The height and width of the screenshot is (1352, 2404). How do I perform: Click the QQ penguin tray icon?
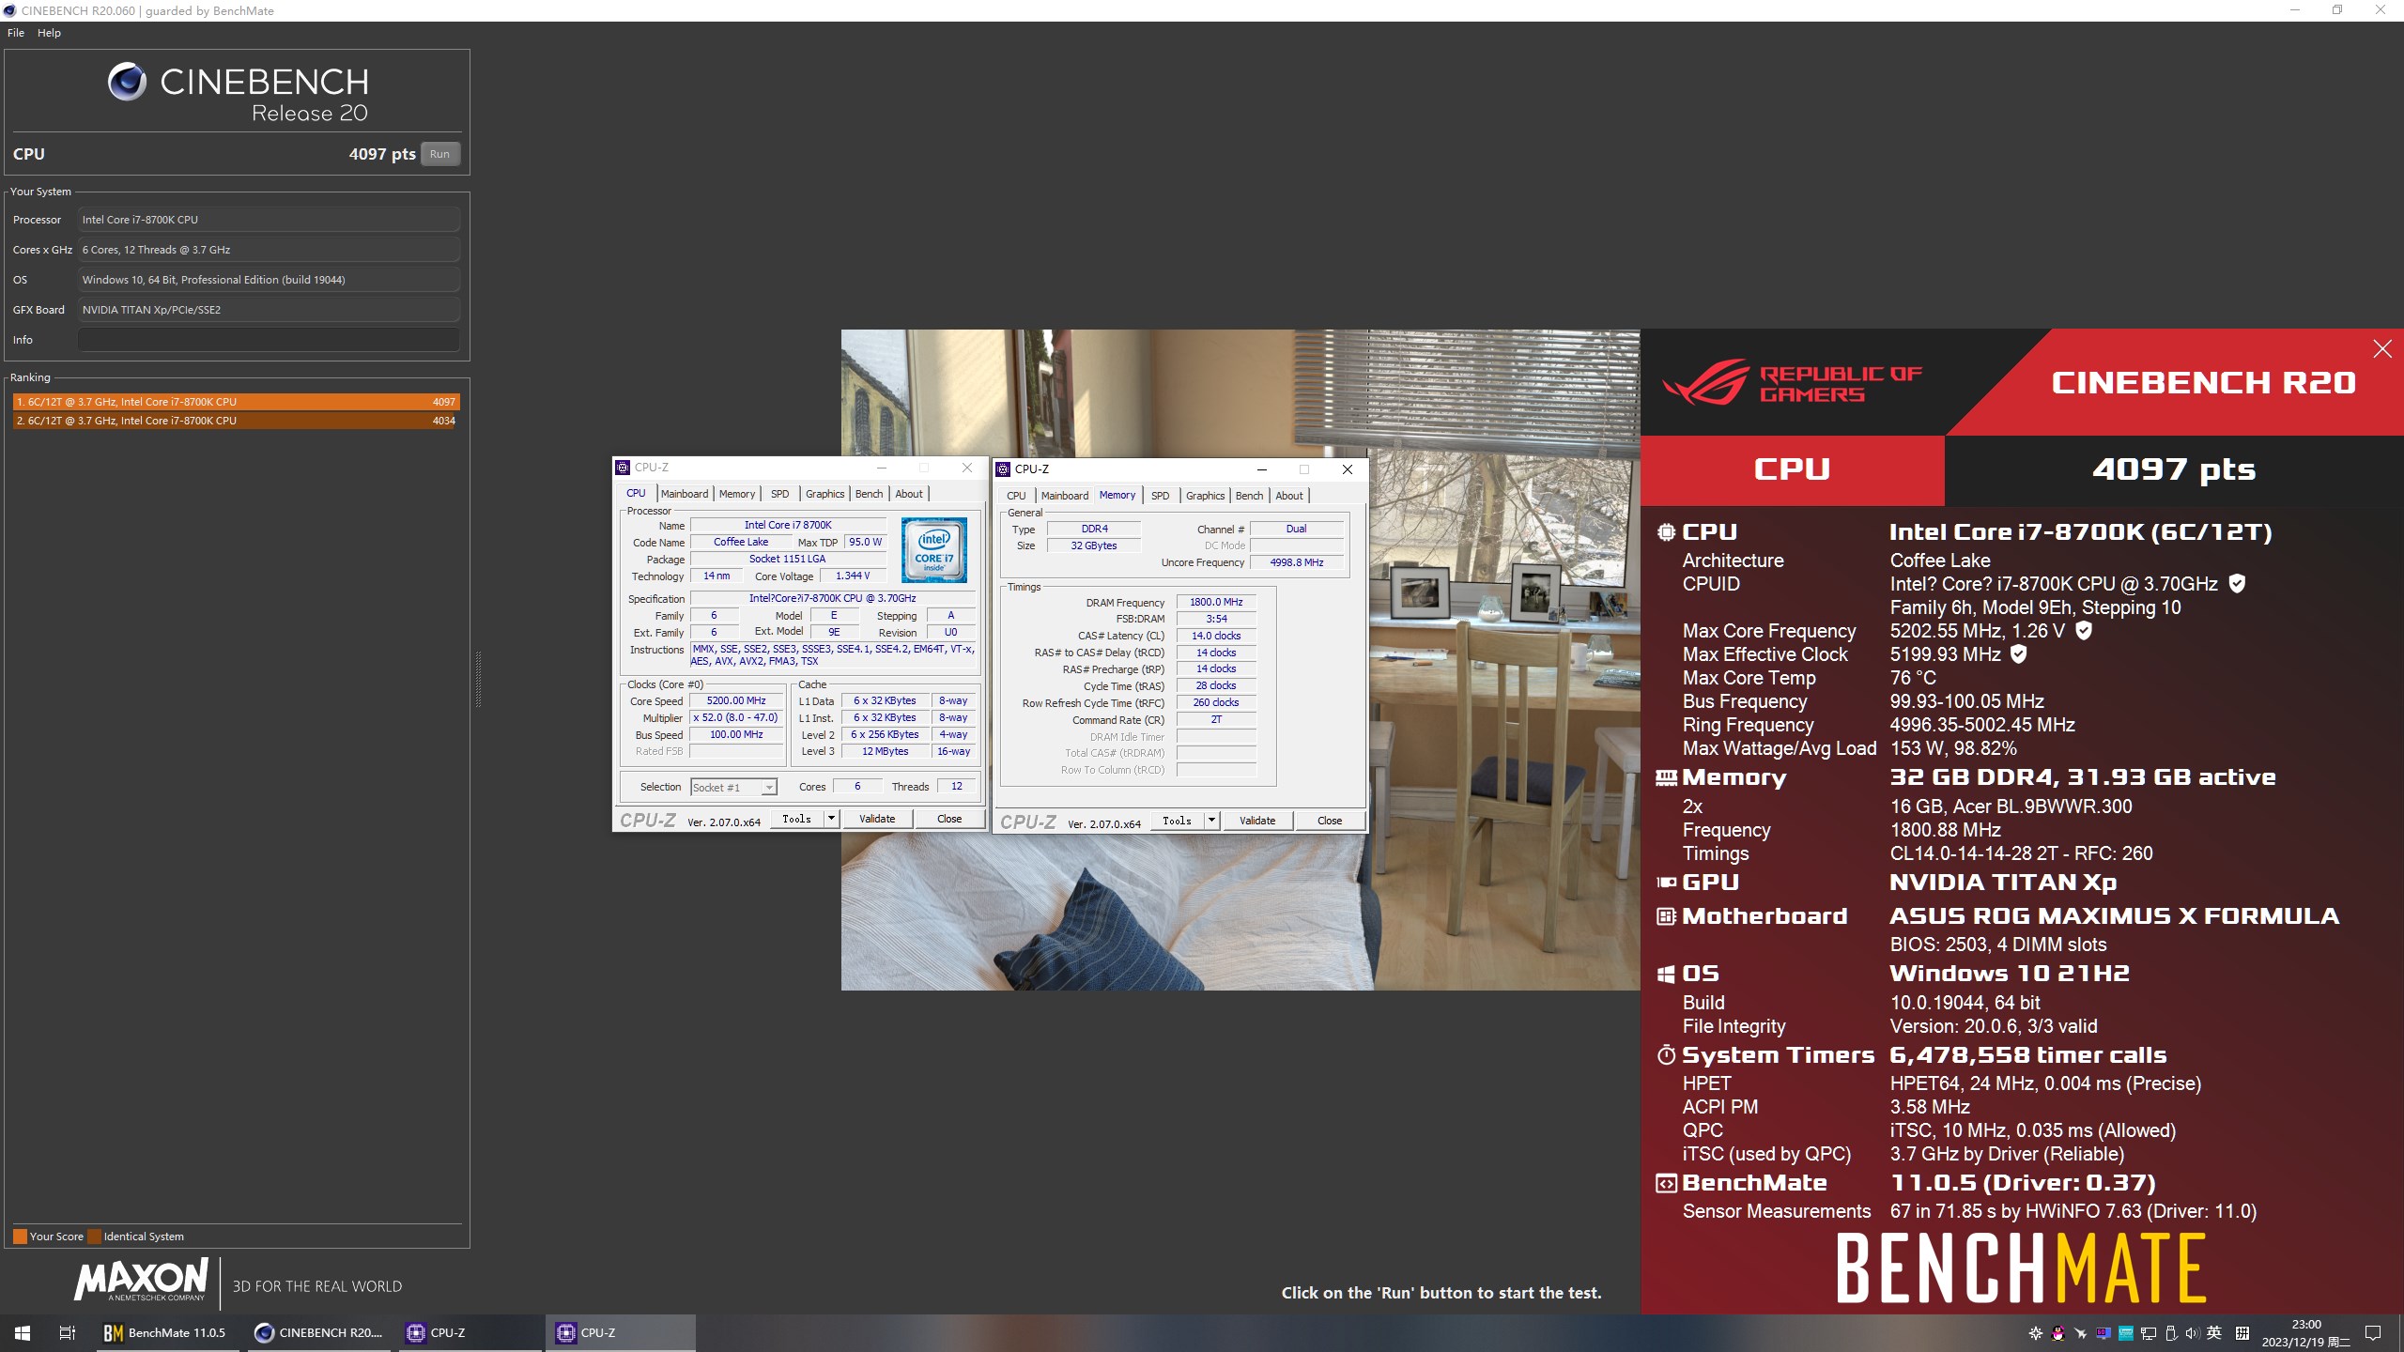pyautogui.click(x=2058, y=1333)
